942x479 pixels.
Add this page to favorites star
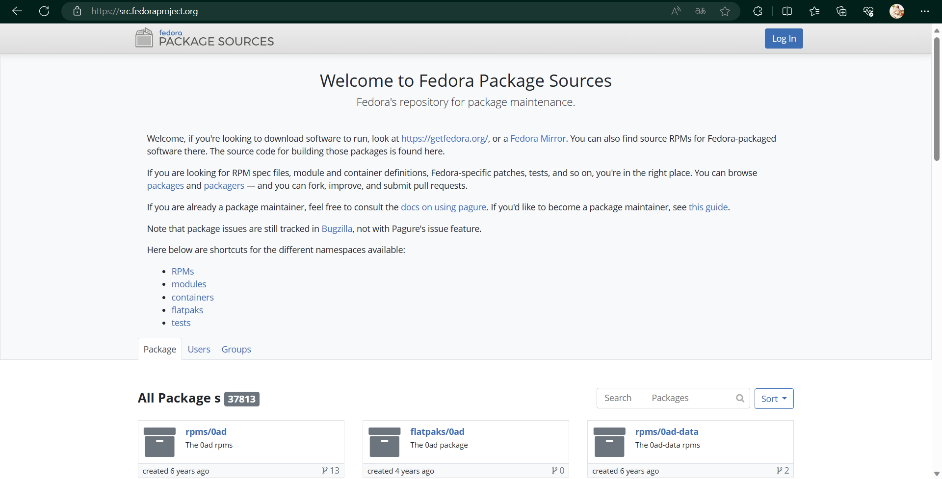click(725, 11)
